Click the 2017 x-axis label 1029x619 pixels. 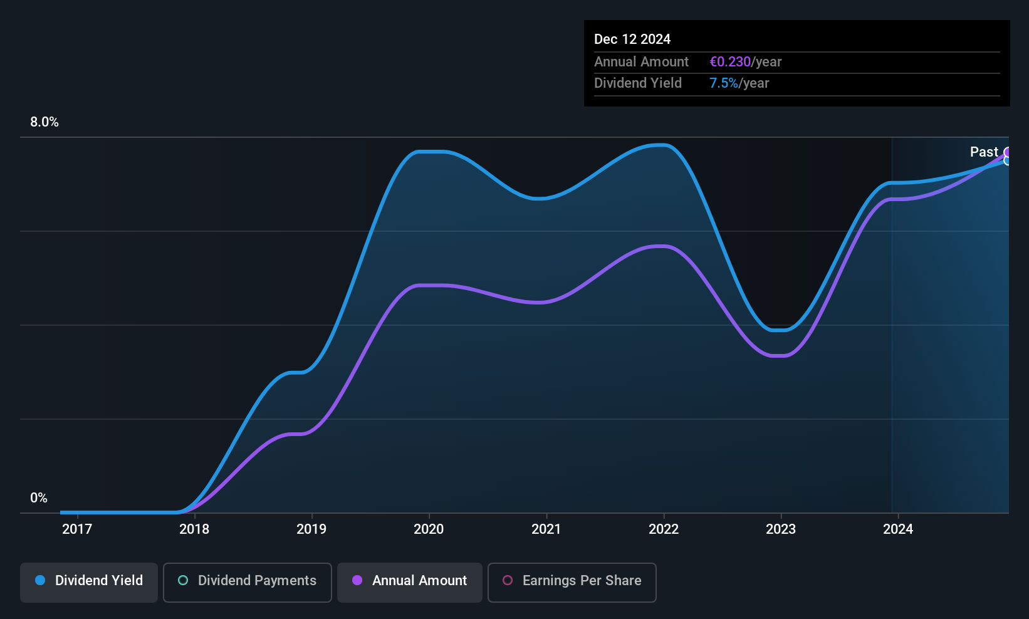coord(77,529)
